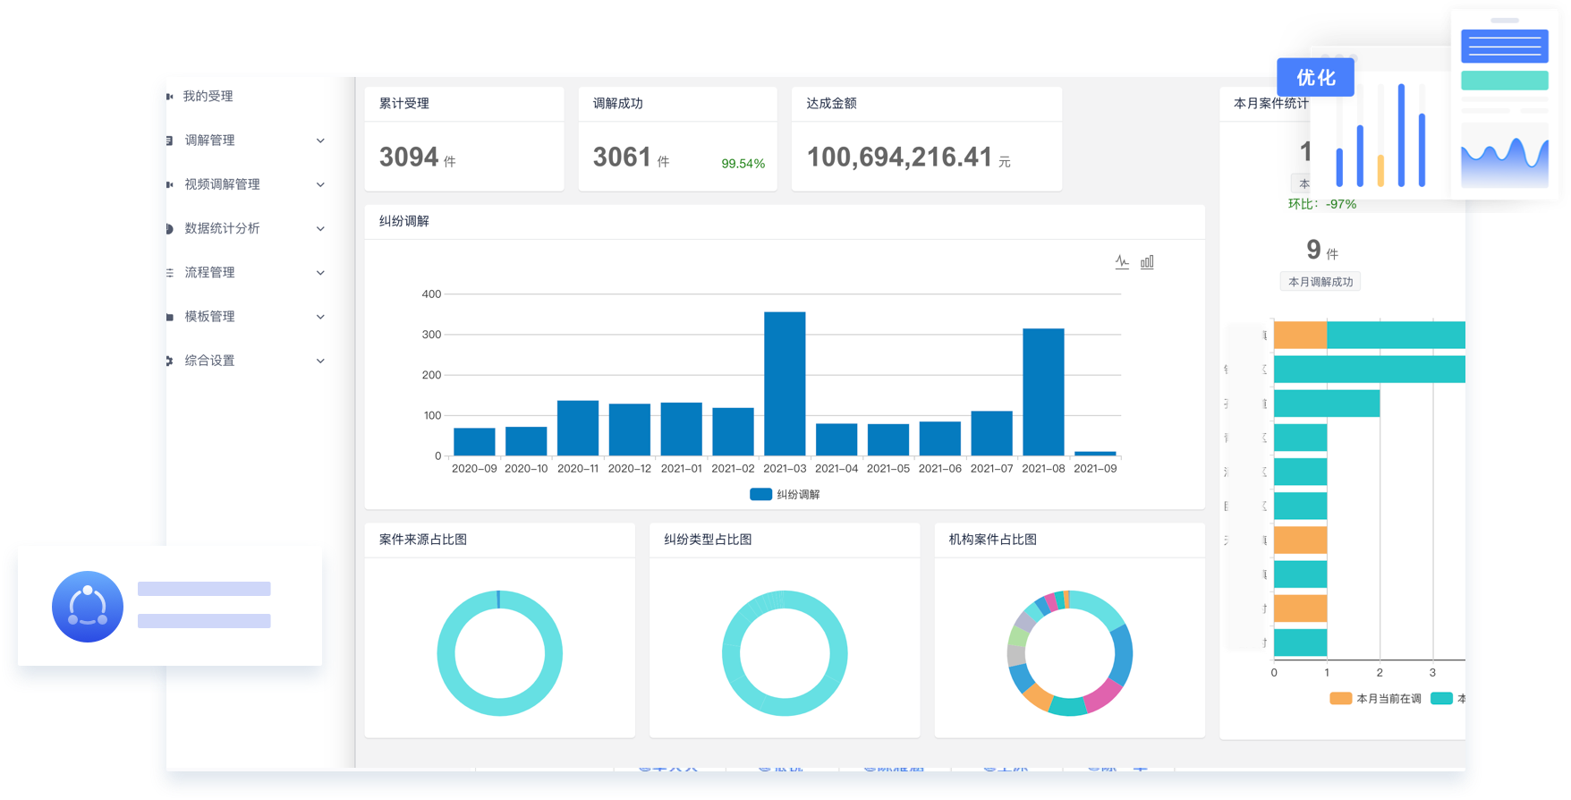
Task: Click the gear icon beside 综合设置
Action: (169, 361)
